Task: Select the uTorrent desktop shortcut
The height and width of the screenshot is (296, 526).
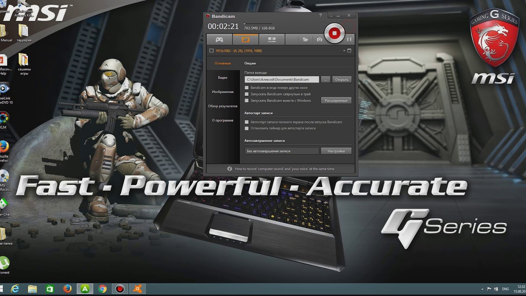Action: [4, 265]
